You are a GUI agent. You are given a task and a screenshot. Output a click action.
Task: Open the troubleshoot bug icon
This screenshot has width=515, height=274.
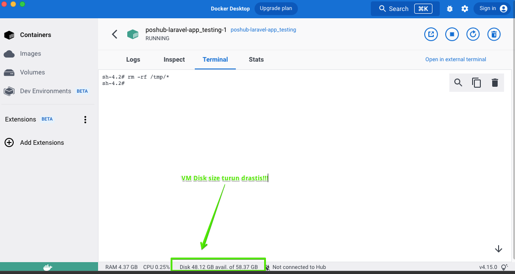(x=450, y=9)
